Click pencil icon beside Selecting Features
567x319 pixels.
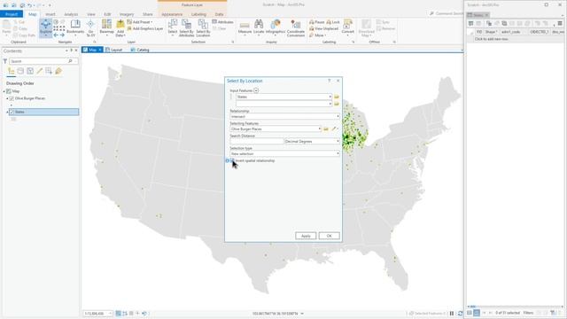[x=334, y=128]
